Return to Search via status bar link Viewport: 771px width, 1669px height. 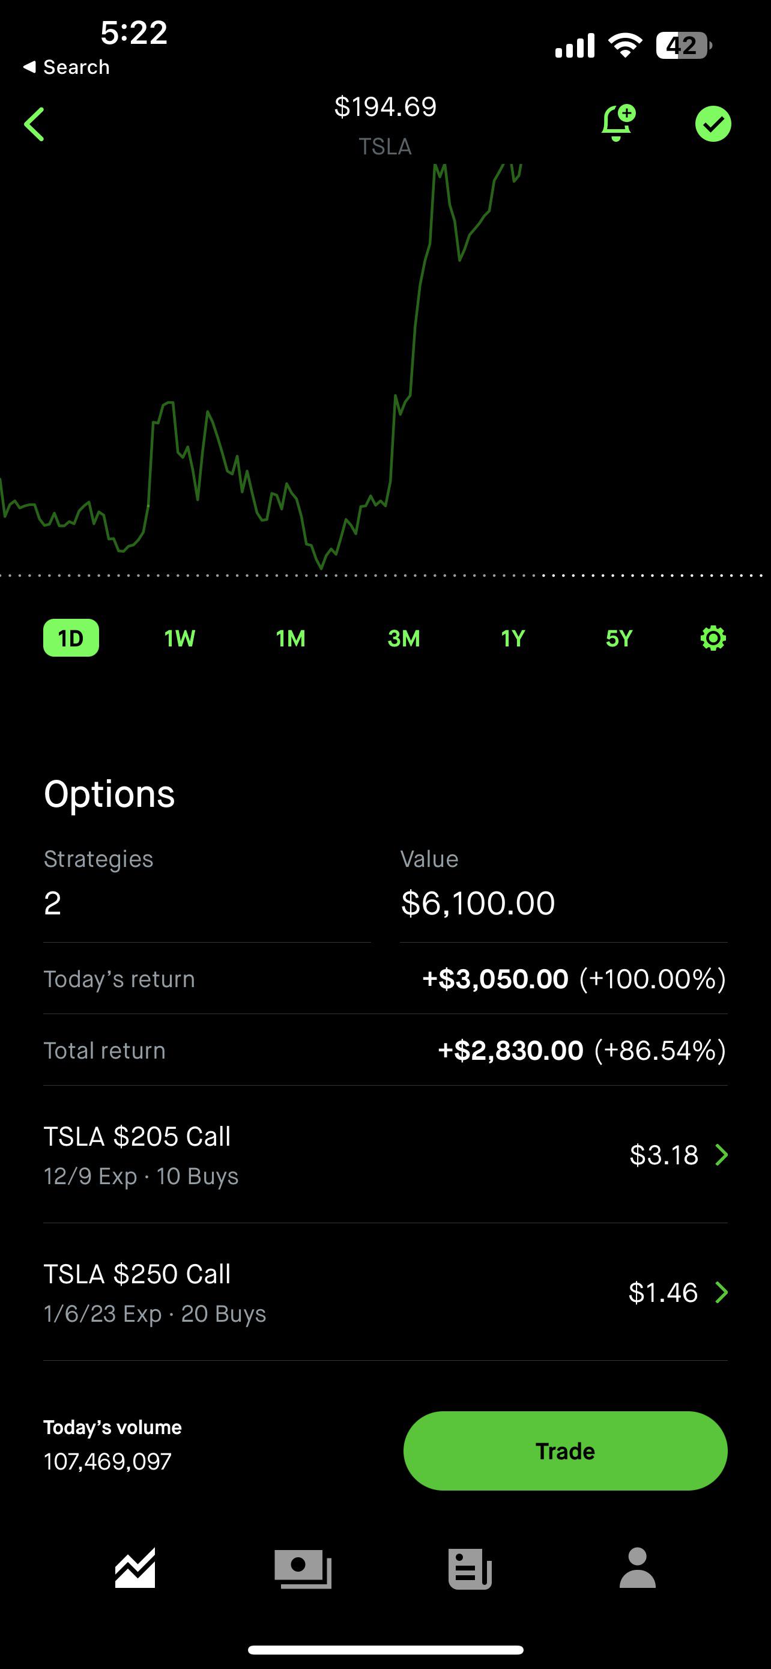[66, 67]
